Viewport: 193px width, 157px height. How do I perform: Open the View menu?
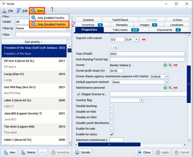pyautogui.click(x=37, y=11)
